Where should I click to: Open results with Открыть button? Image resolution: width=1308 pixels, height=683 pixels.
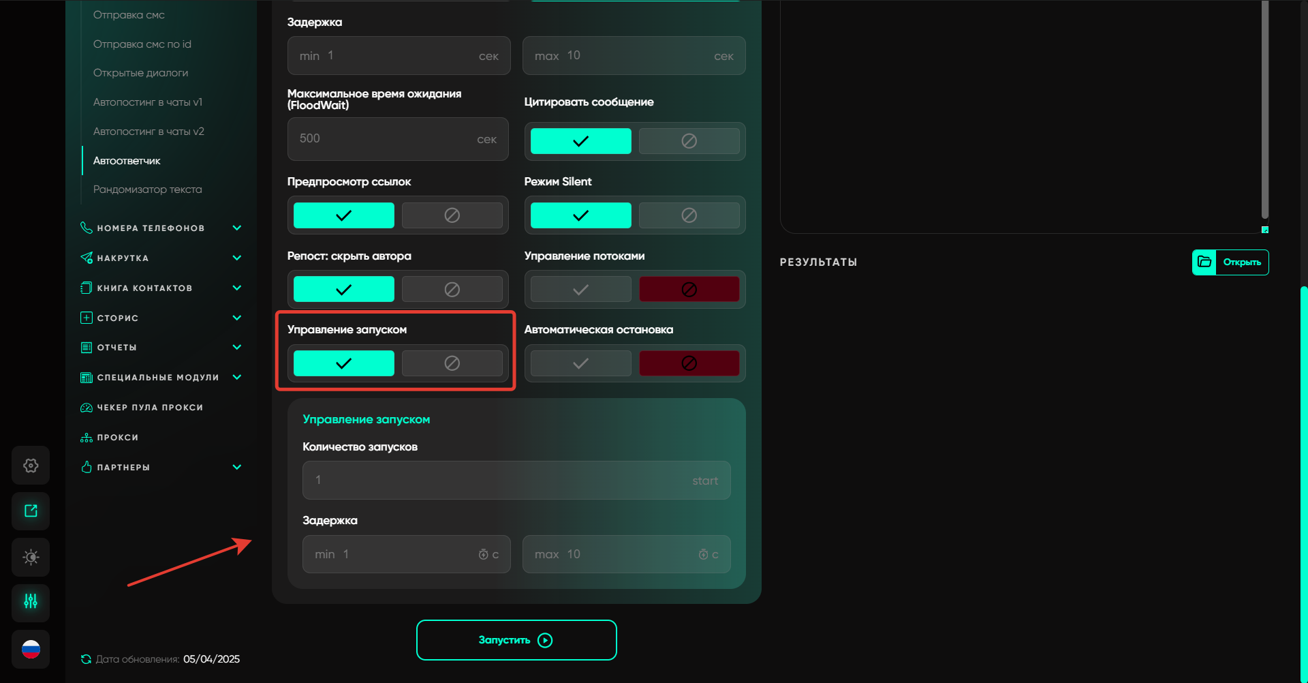tap(1241, 262)
